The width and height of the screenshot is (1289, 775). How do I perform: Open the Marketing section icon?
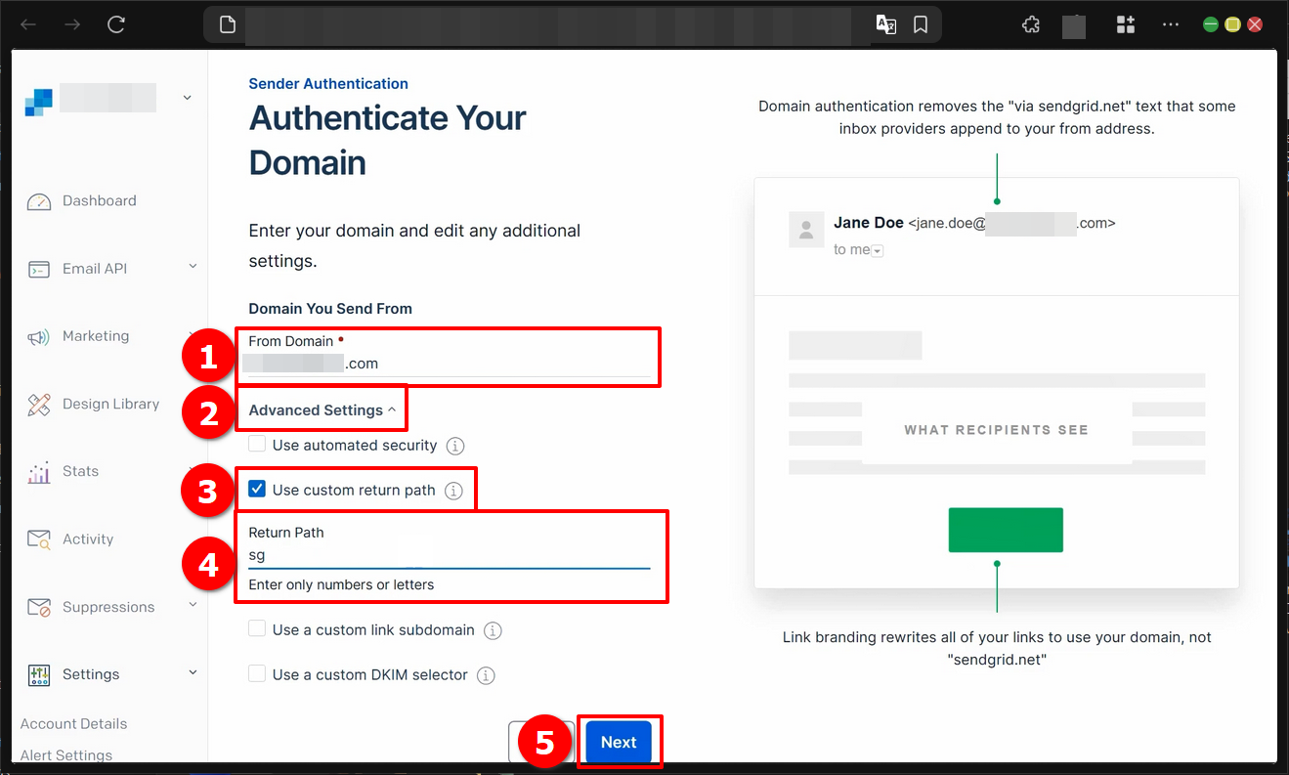click(37, 336)
